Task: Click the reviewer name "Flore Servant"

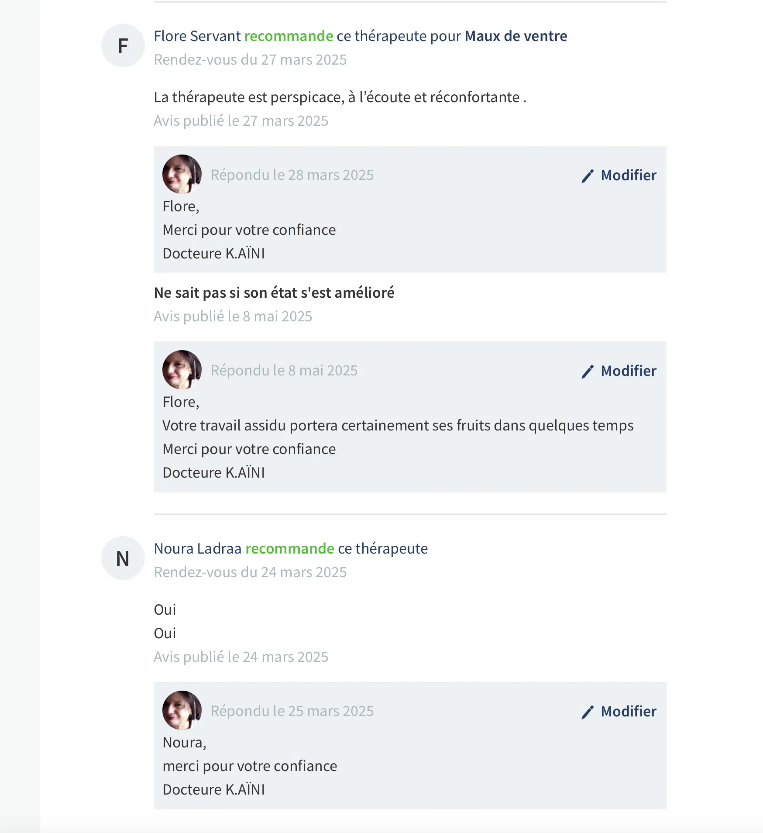Action: click(197, 36)
